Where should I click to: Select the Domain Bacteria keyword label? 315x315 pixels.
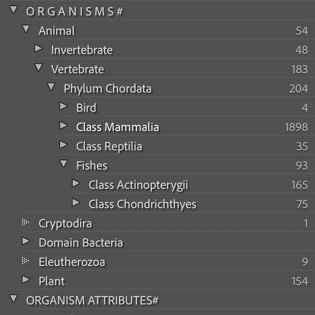click(80, 243)
